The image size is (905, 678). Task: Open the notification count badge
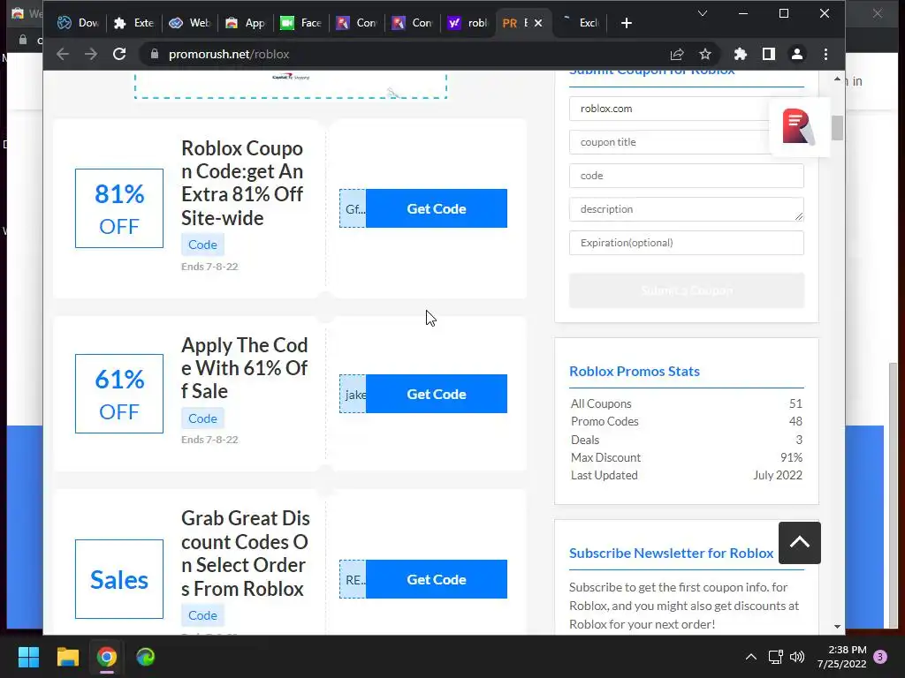pyautogui.click(x=880, y=657)
